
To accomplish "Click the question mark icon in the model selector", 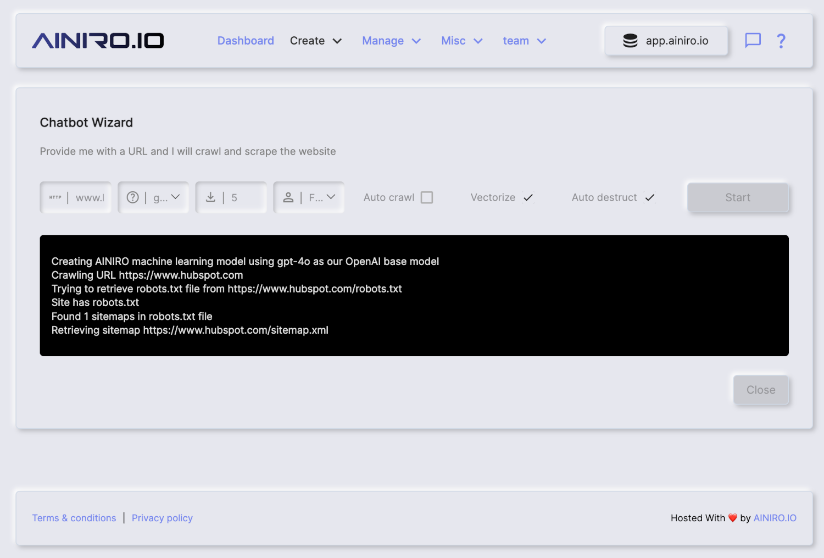I will coord(133,197).
